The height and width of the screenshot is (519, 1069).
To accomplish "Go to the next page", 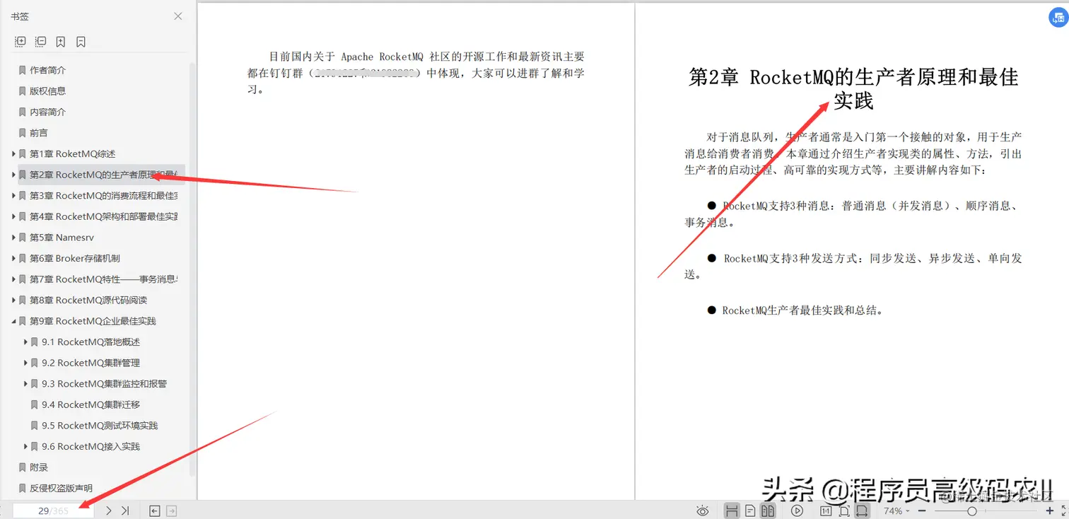I will (107, 510).
